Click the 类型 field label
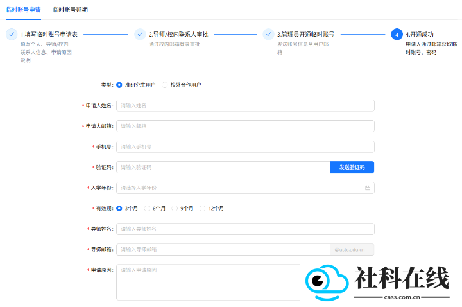 coord(107,85)
